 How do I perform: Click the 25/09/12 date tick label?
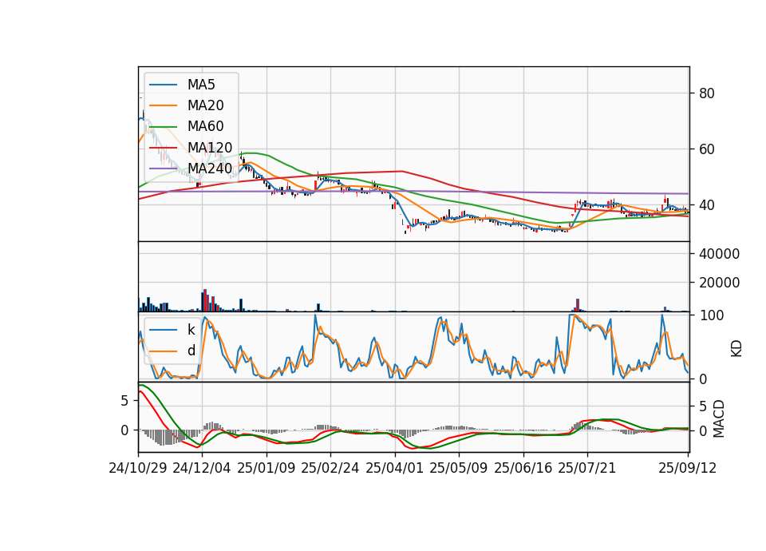[688, 468]
